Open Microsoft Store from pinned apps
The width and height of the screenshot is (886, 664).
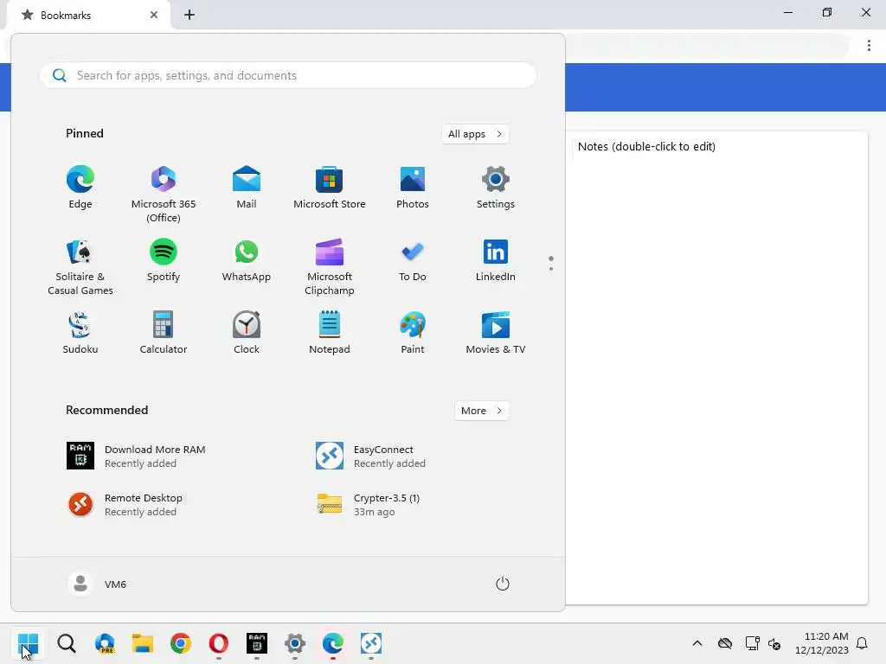coord(330,188)
